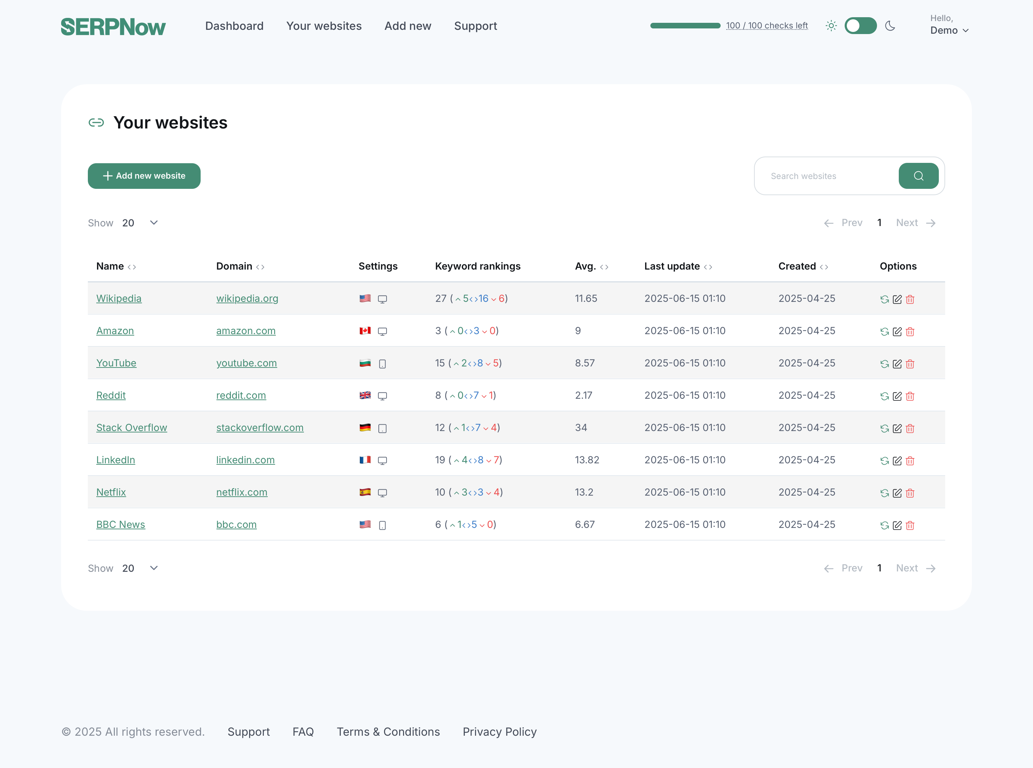Visit the stackoverflow.com domain link

click(260, 428)
